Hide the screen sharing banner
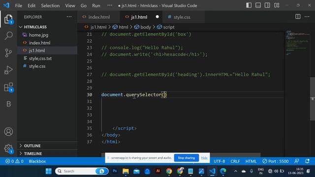This screenshot has height=177, width=315. pos(204,158)
